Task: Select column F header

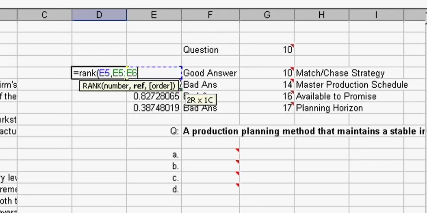Action: (210, 15)
